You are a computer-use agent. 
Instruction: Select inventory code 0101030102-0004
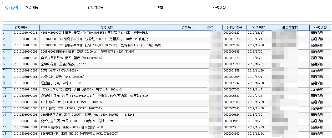pyautogui.click(x=26, y=127)
